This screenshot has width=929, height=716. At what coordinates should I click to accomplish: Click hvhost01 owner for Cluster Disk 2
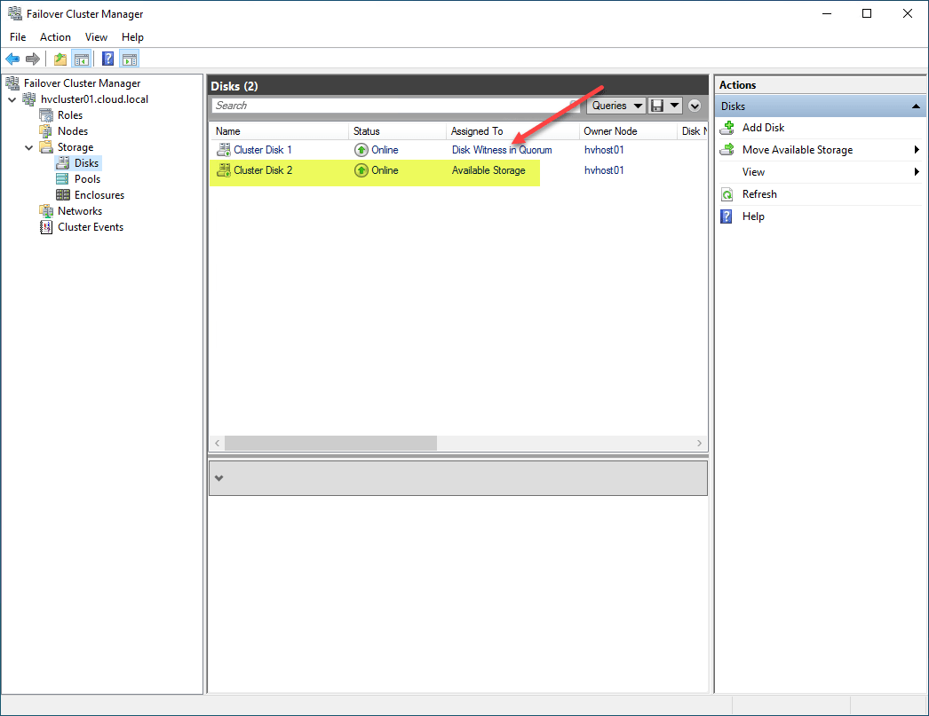click(604, 170)
